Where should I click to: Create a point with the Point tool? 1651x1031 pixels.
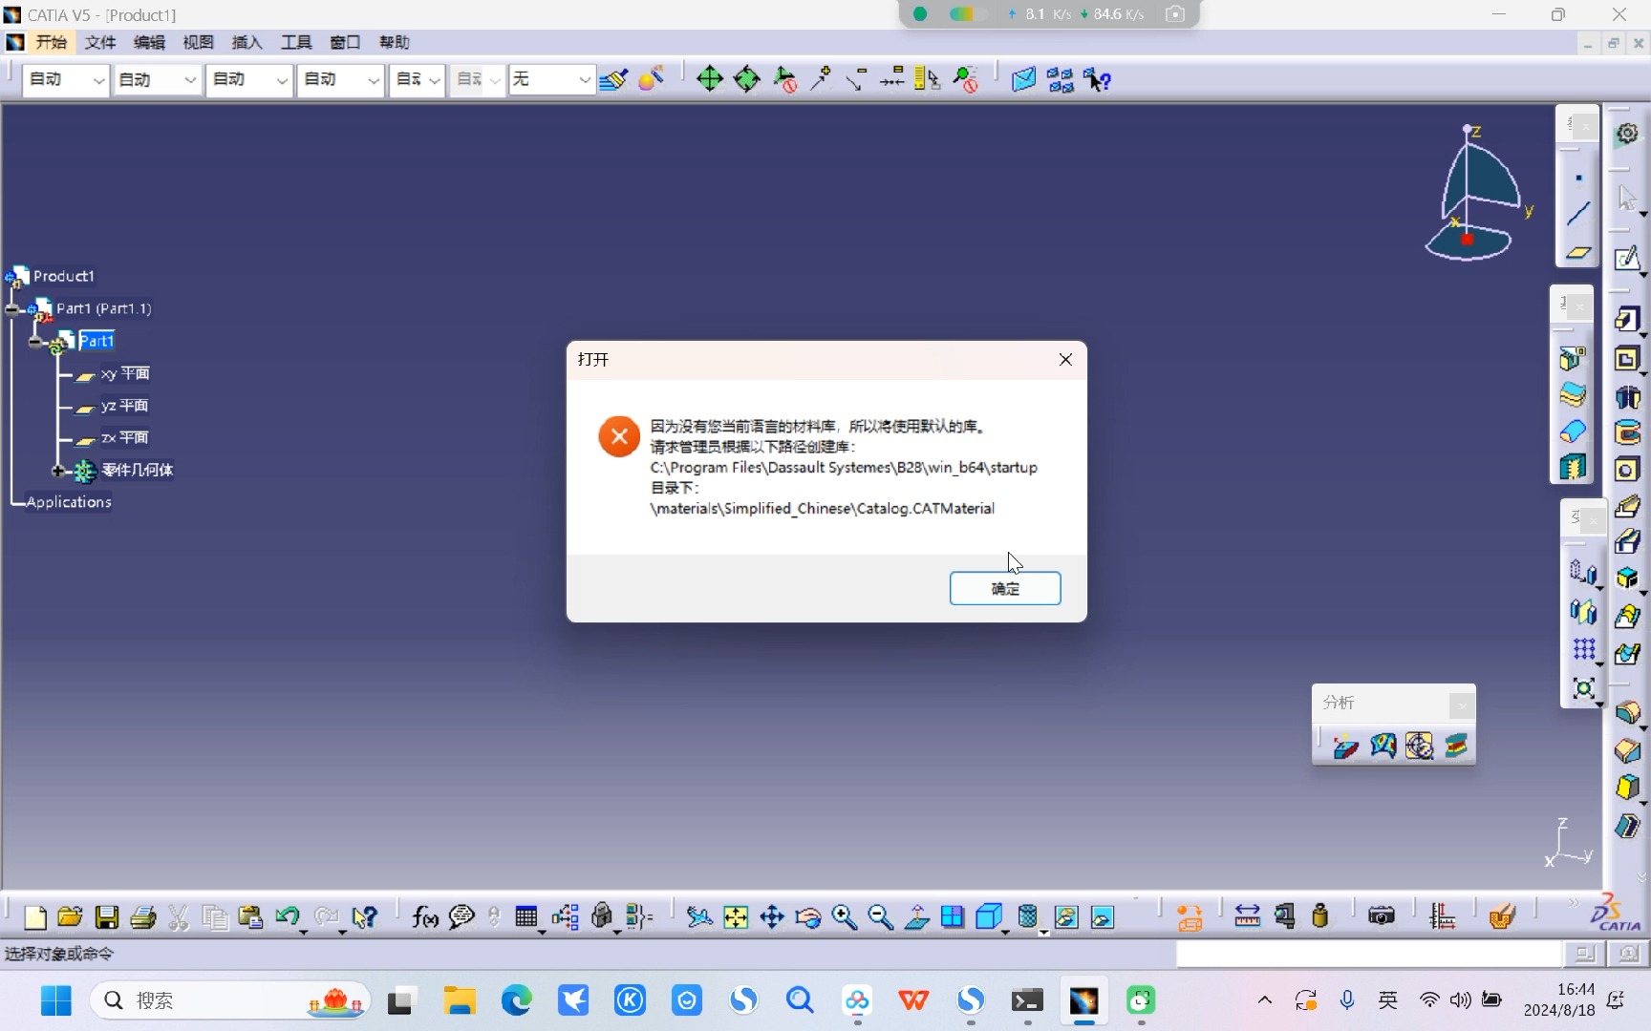(1578, 179)
